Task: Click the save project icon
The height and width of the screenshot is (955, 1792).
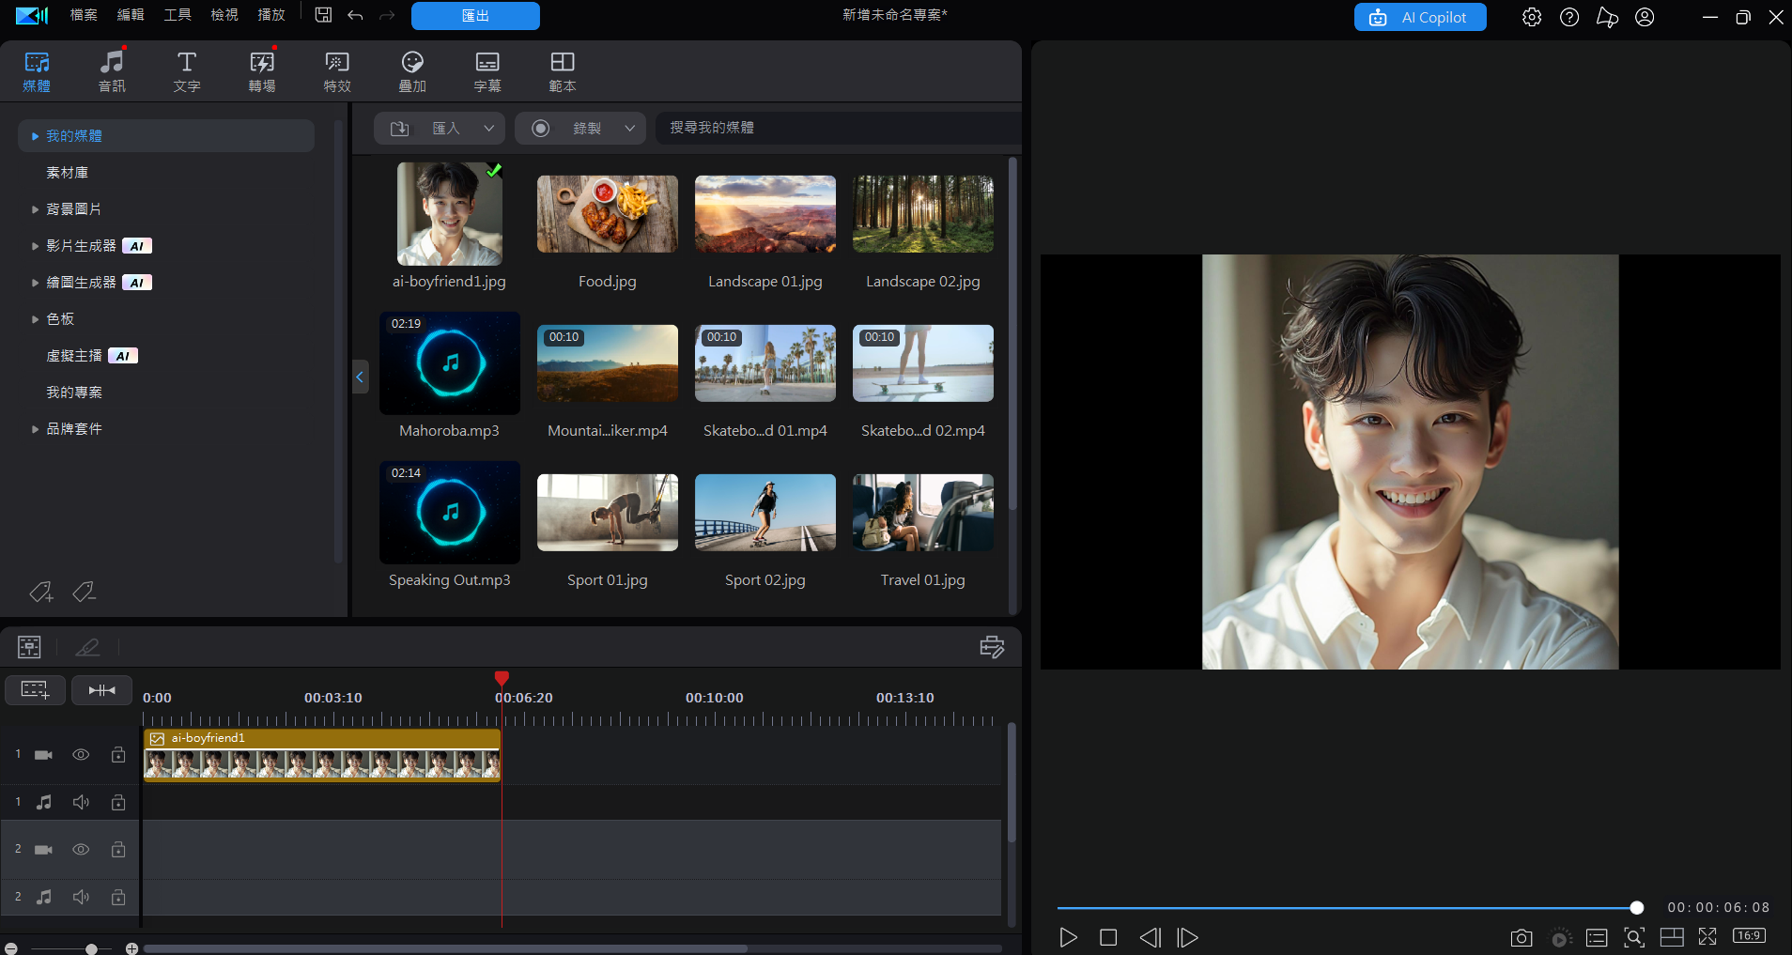Action: (x=323, y=15)
